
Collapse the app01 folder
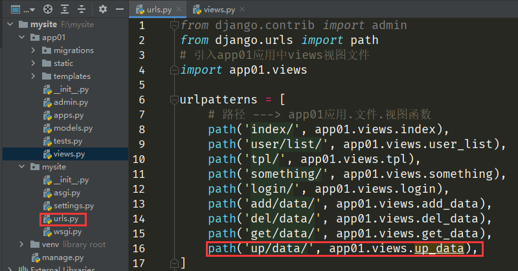click(x=23, y=38)
